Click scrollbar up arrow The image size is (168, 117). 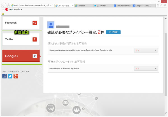pos(166,19)
